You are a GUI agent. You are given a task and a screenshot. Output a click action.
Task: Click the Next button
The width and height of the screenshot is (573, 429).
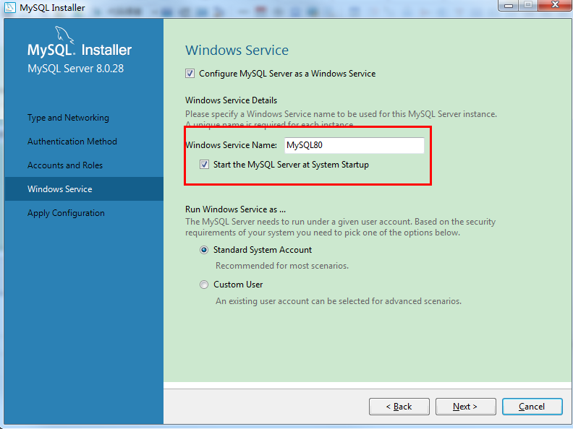(x=466, y=407)
